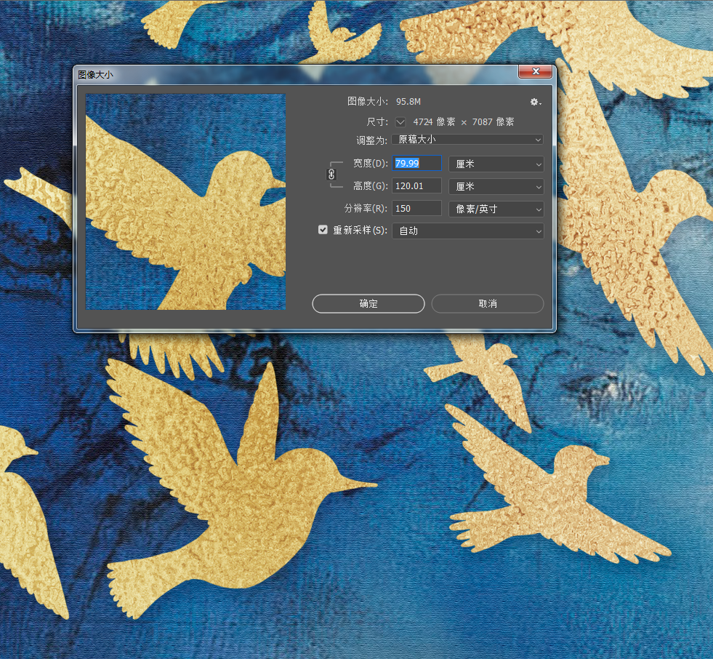Expand the 尺寸 unit chevron dropdown

pos(400,122)
